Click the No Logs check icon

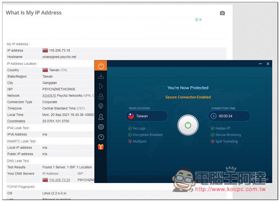[x=130, y=128]
